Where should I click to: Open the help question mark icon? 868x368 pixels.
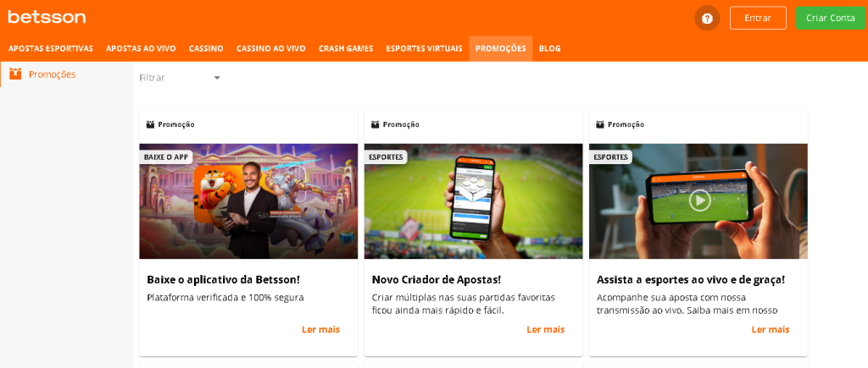point(707,19)
